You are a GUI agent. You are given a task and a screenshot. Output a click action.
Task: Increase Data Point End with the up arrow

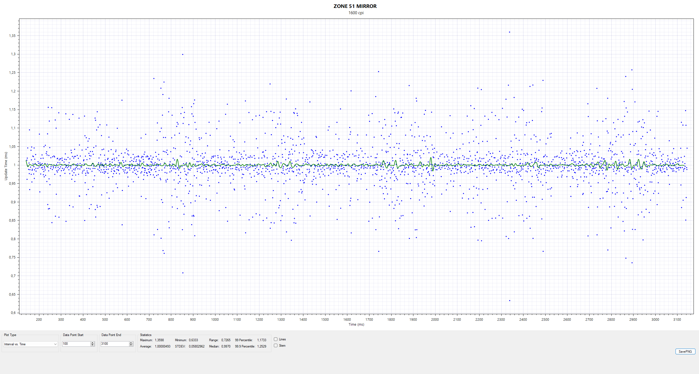[x=131, y=343]
